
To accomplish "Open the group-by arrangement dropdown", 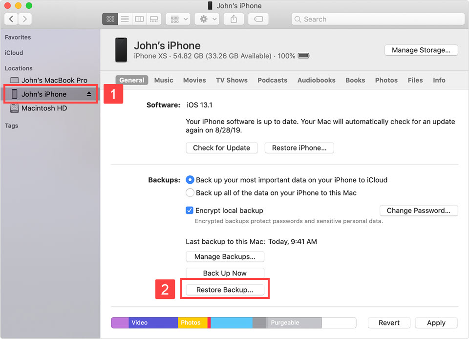I will pyautogui.click(x=178, y=19).
